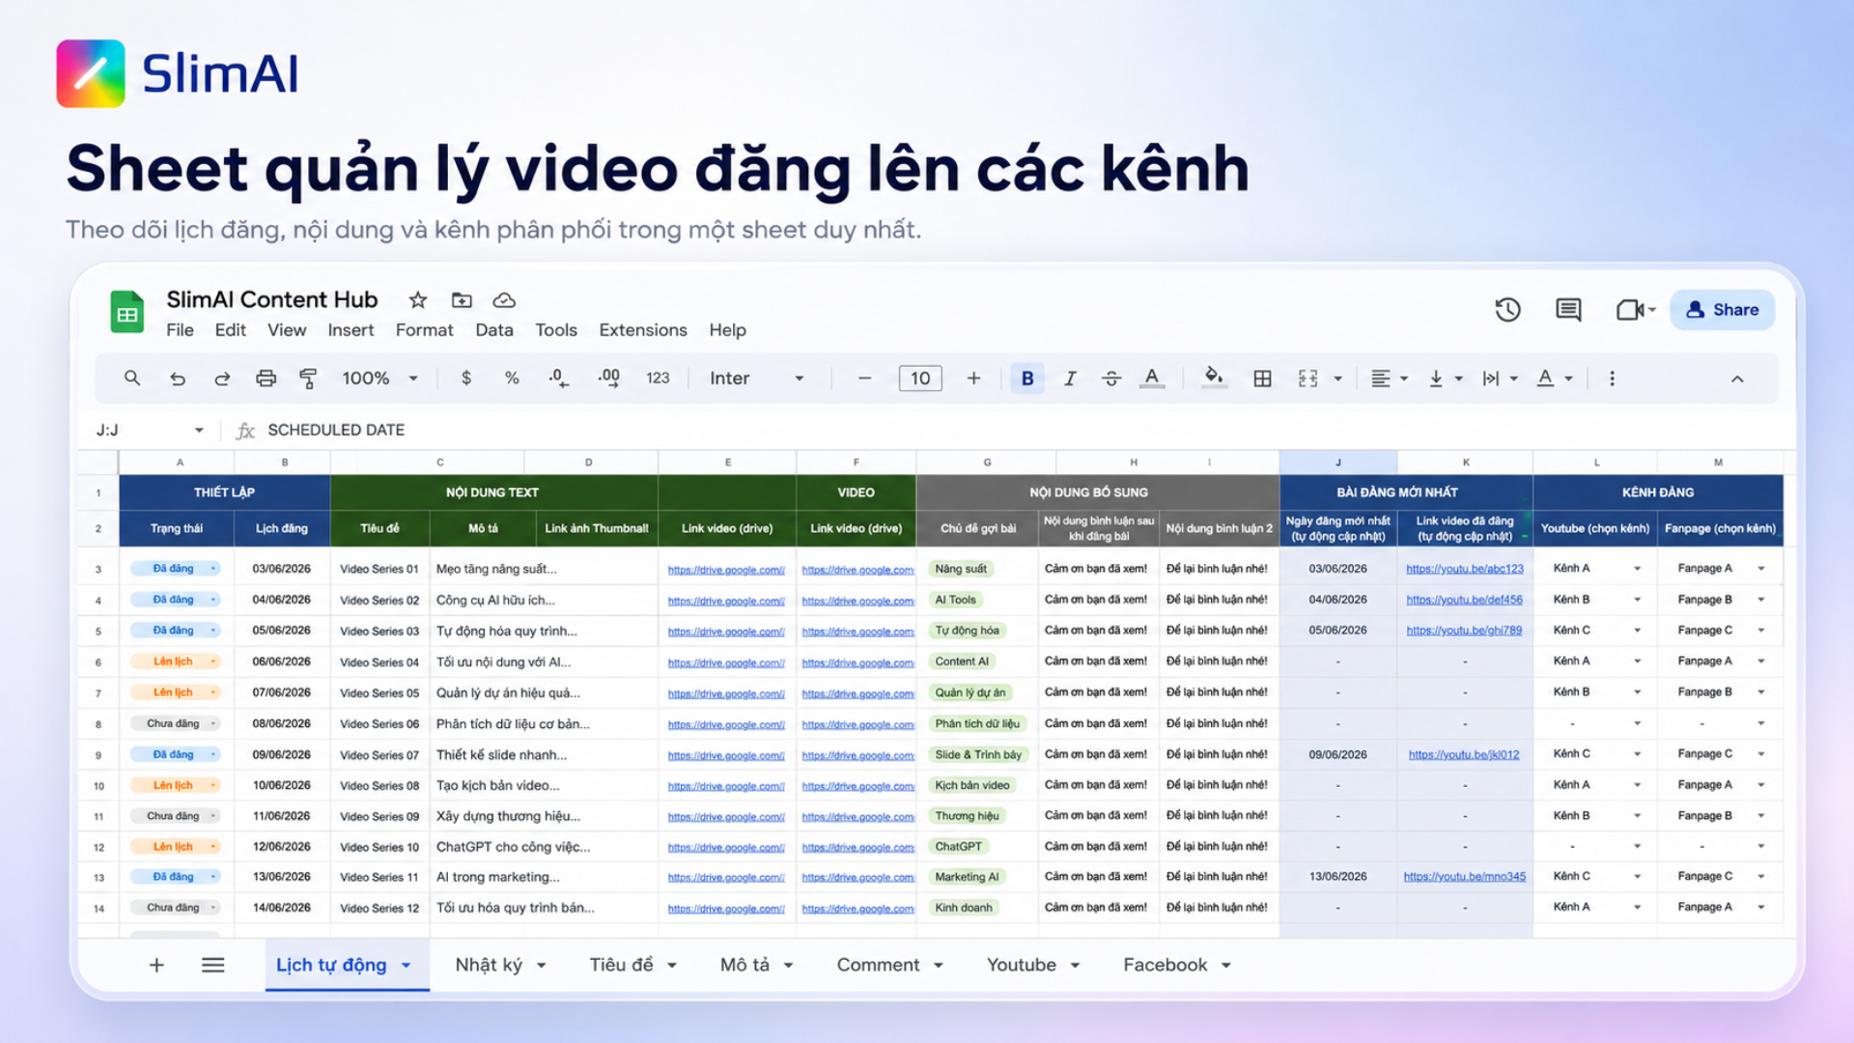The width and height of the screenshot is (1854, 1043).
Task: Open Fanpage dropdown for Video Series 02
Action: click(1761, 600)
